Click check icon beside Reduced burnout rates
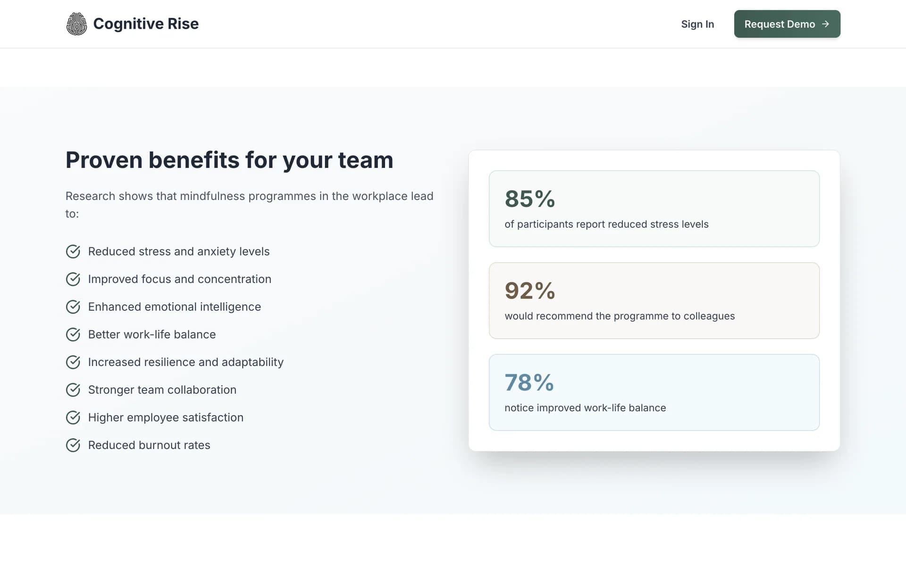Viewport: 906px width, 566px height. click(x=73, y=445)
